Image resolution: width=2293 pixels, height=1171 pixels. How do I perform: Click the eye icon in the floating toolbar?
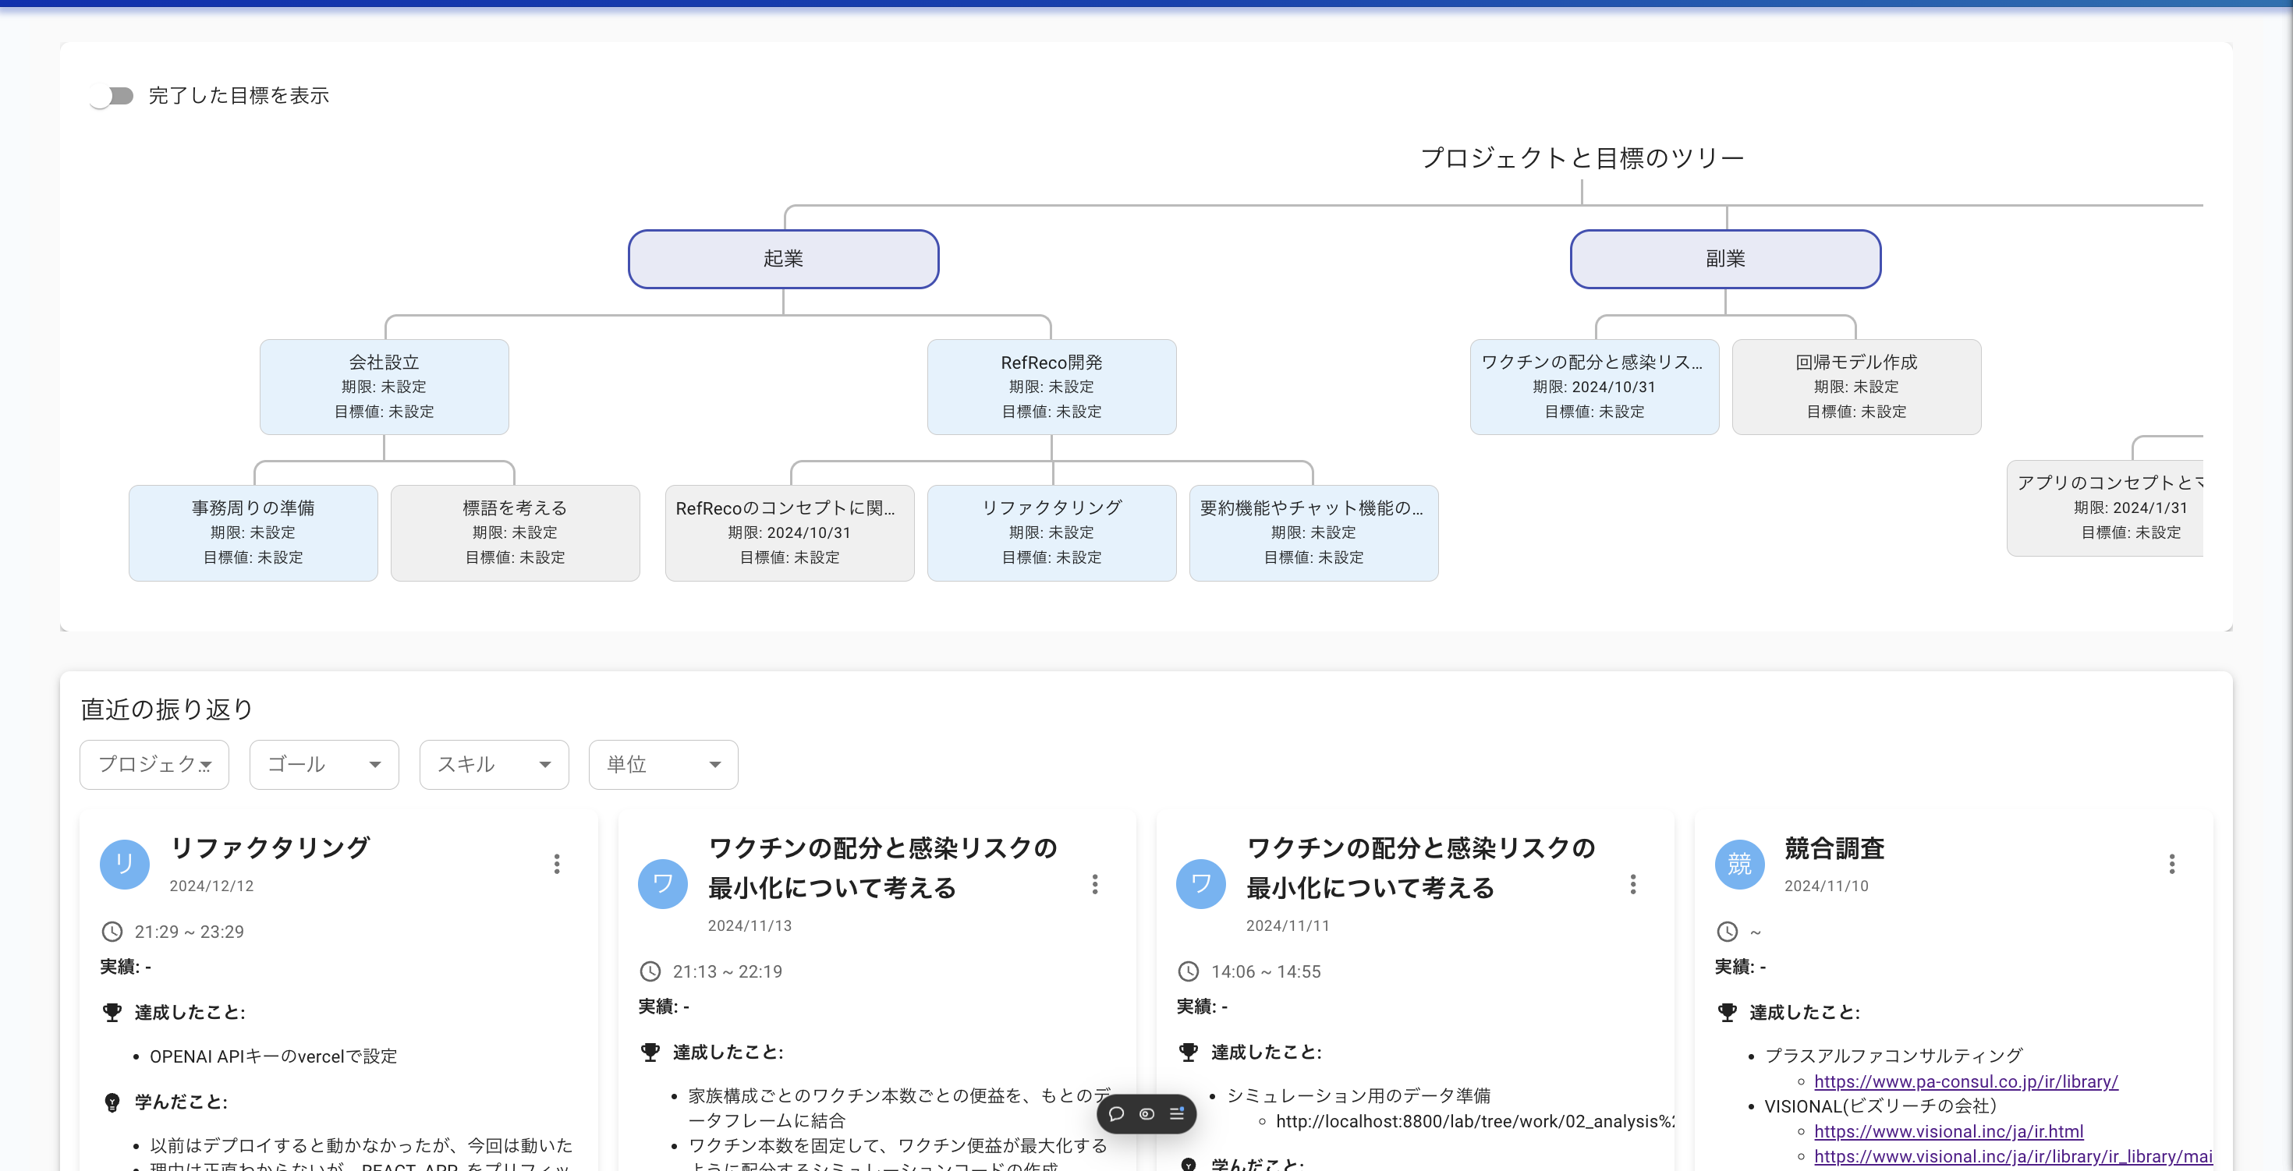click(1146, 1114)
